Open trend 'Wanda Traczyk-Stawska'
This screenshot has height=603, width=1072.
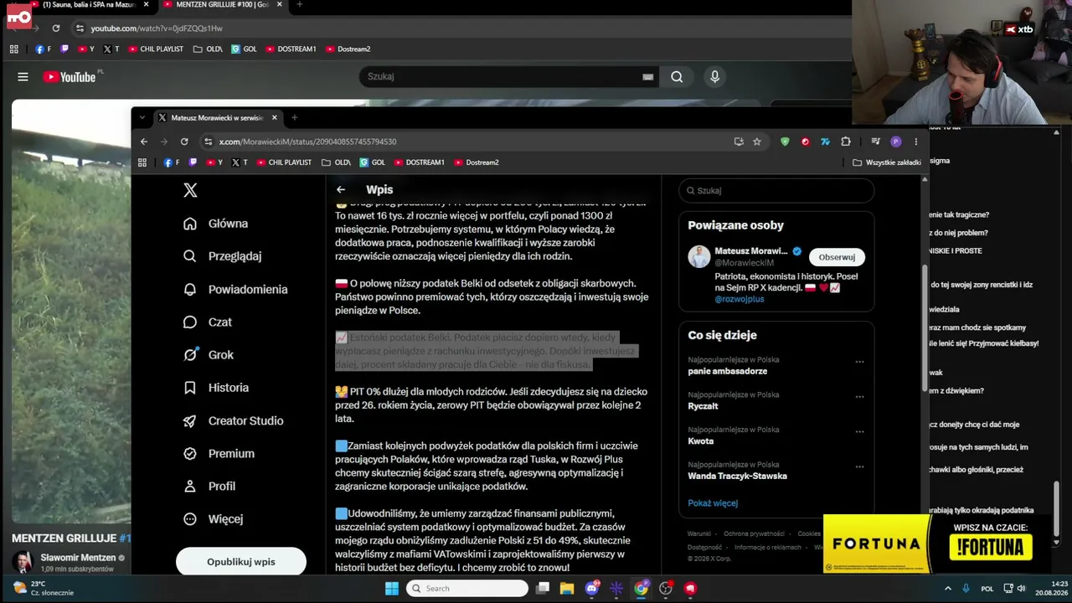(737, 477)
